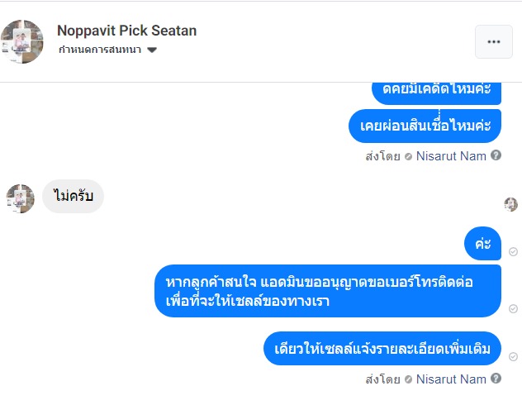522x405 pixels.
Task: Click the seen-receipt avatar on the right
Action: 511,204
